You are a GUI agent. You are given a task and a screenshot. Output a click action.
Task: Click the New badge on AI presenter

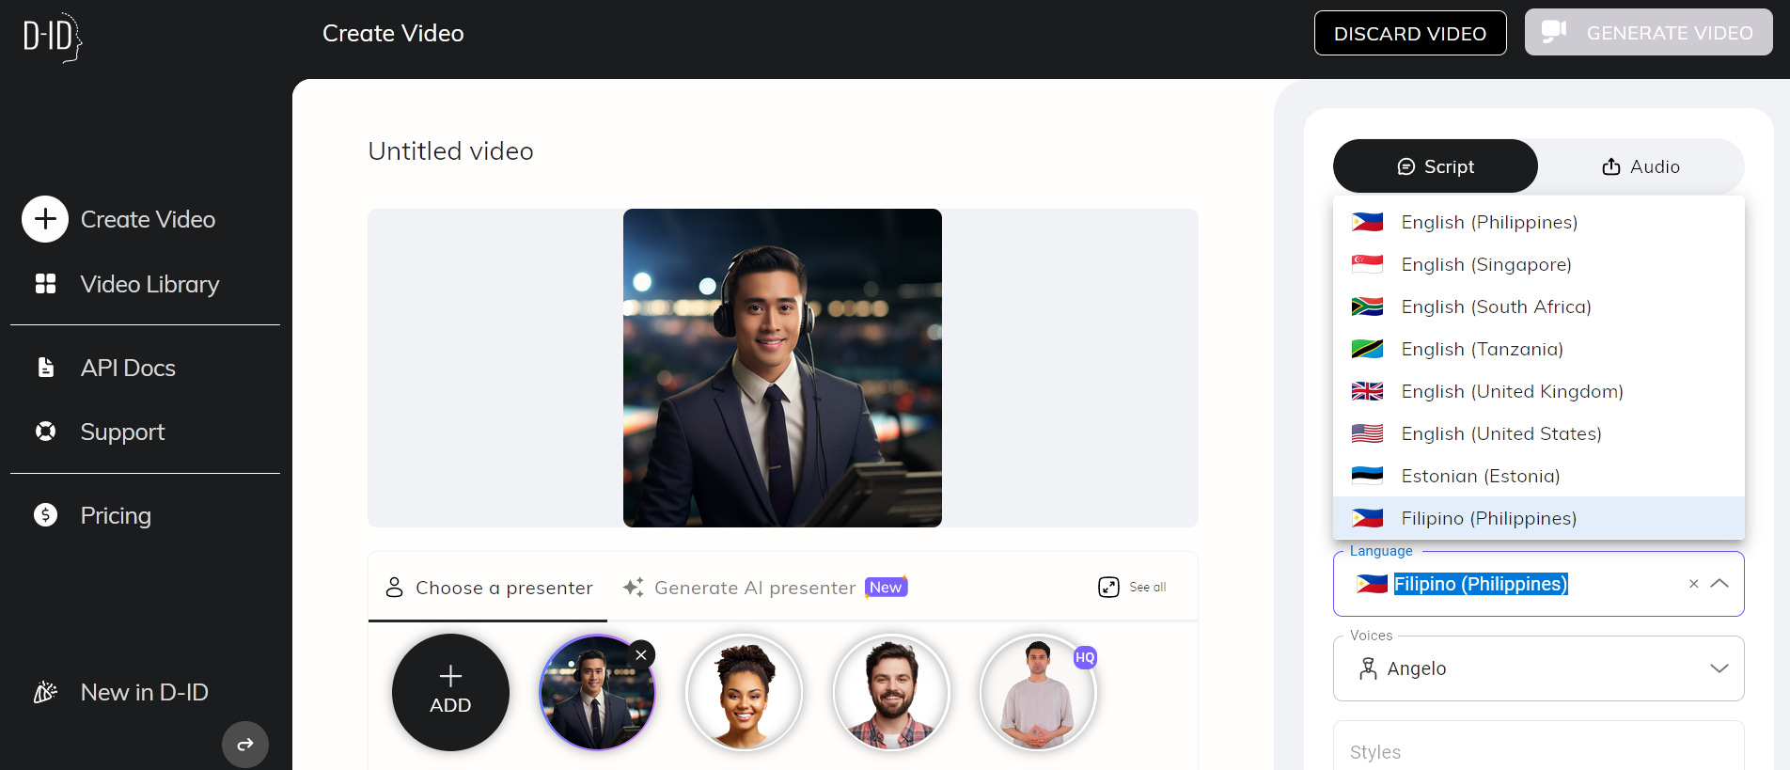pyautogui.click(x=886, y=587)
